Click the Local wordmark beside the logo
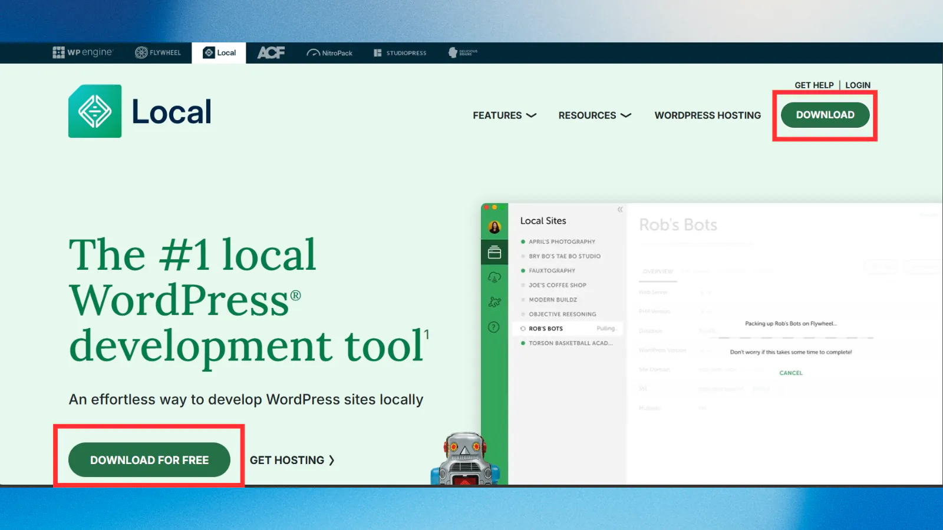Image resolution: width=943 pixels, height=530 pixels. coord(172,112)
